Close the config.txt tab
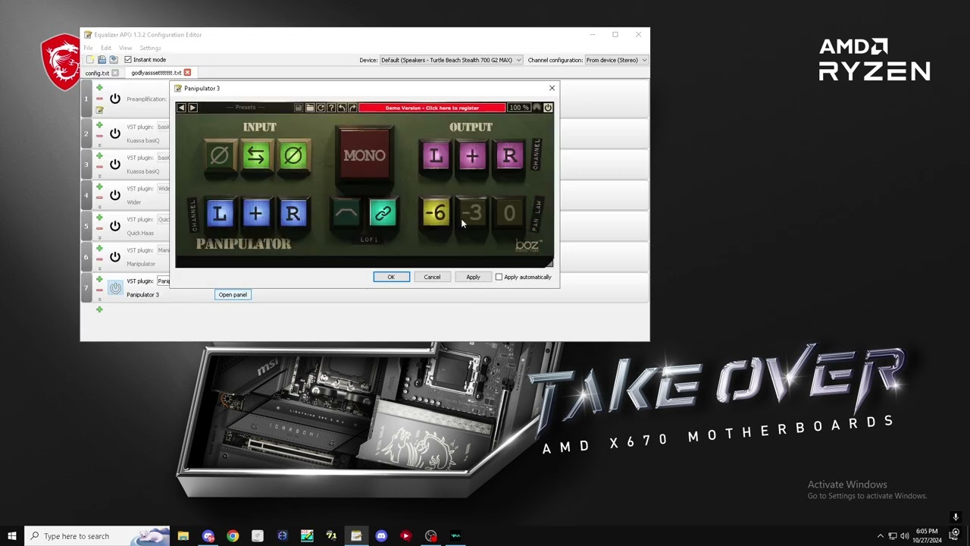This screenshot has height=546, width=970. pos(115,73)
